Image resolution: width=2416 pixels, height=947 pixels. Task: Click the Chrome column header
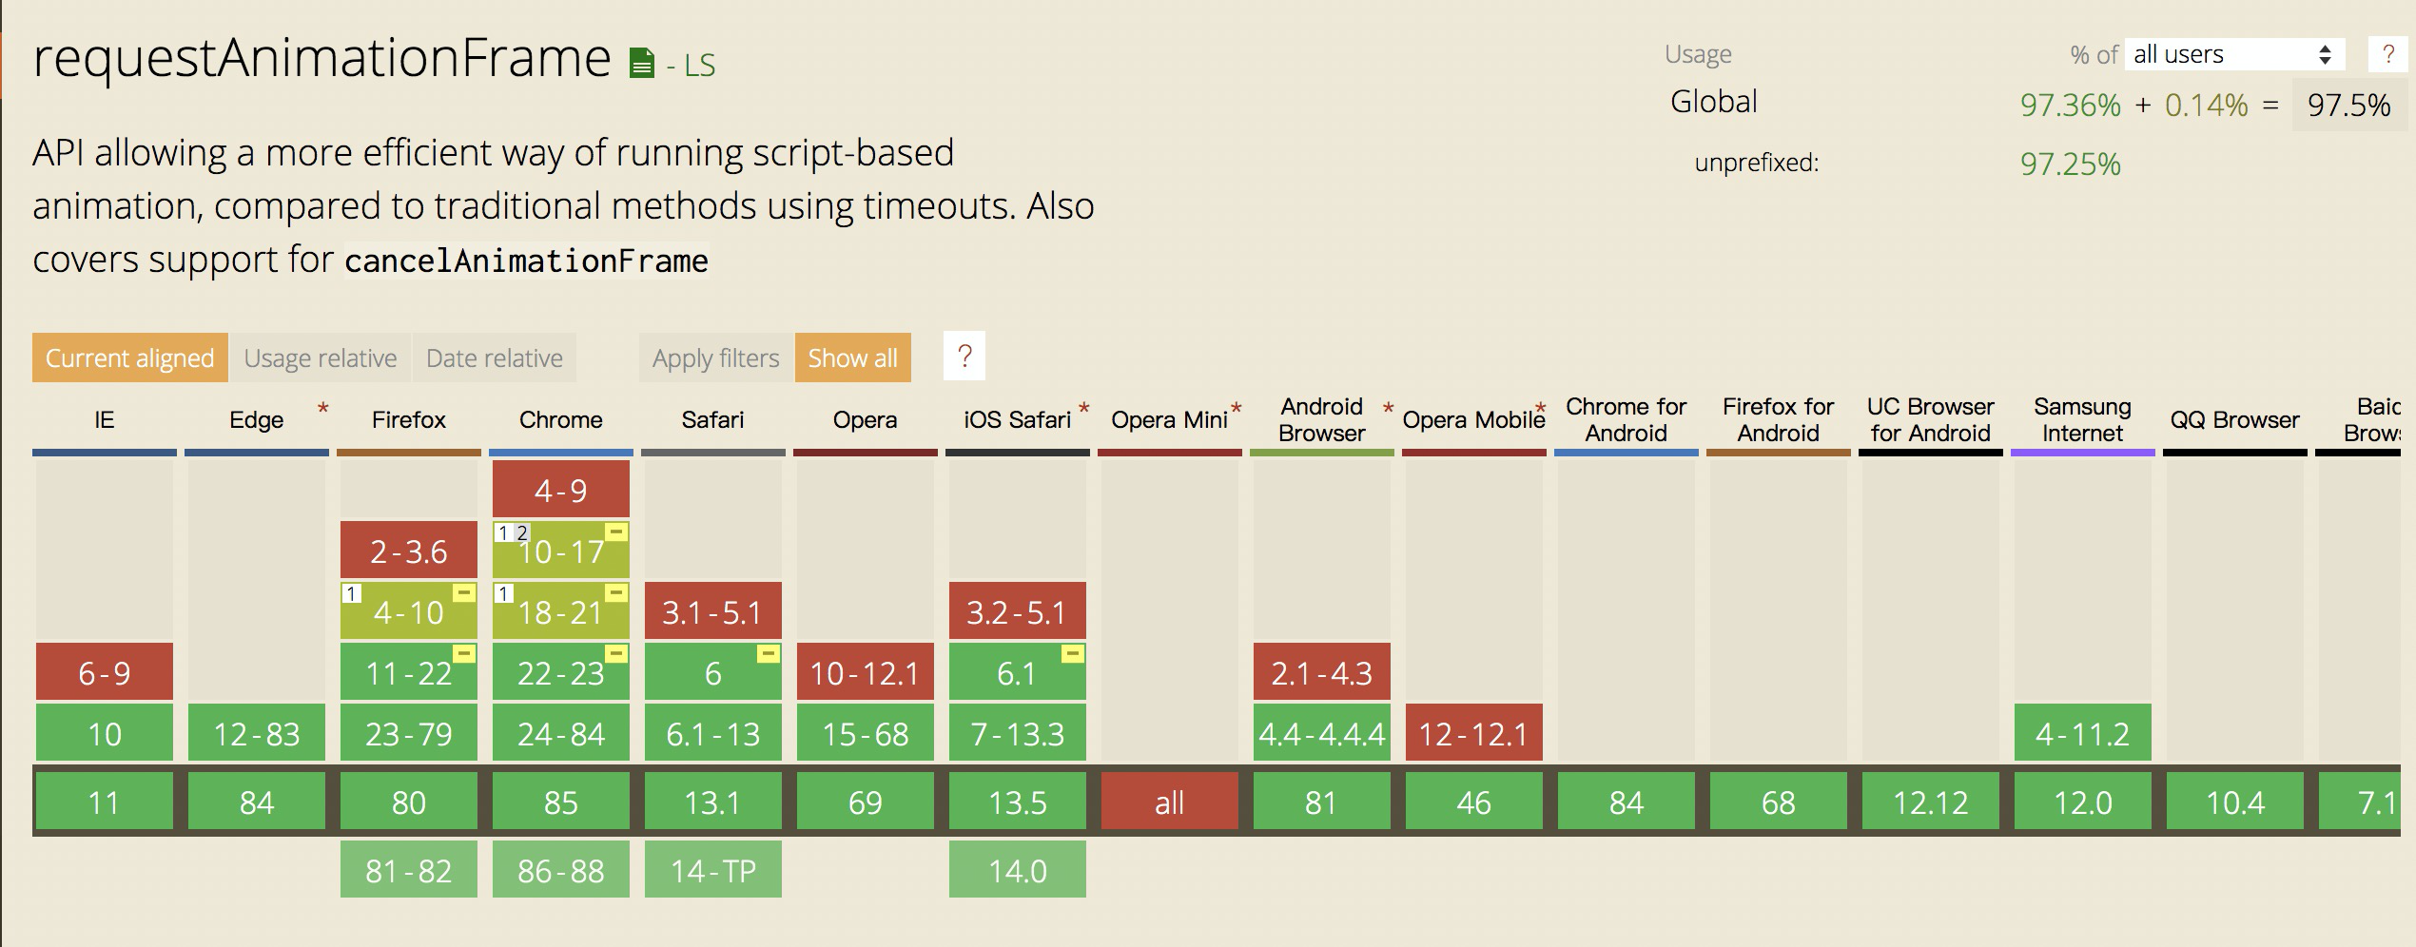pyautogui.click(x=561, y=419)
